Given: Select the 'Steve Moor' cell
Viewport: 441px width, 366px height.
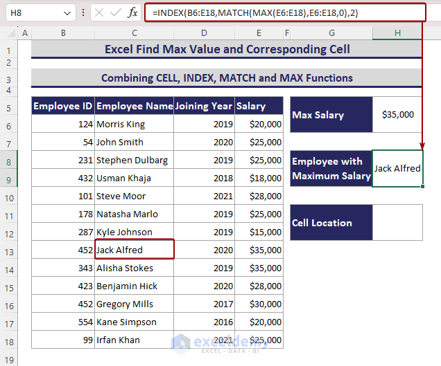Looking at the screenshot, I should [x=135, y=196].
